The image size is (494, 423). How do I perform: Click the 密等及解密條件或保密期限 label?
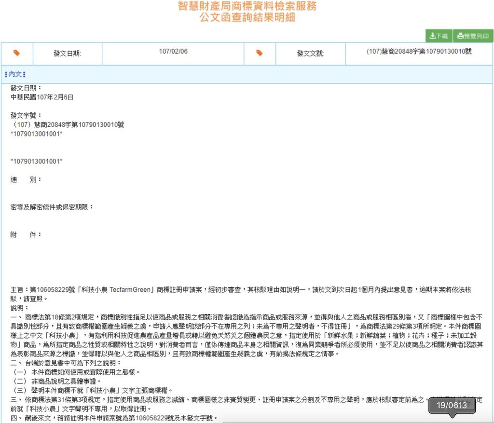[x=52, y=207]
